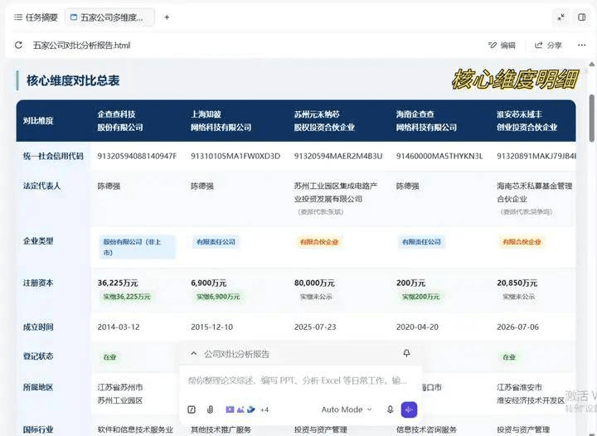Open the 任务摘要 list icon
Image resolution: width=597 pixels, height=436 pixels.
[18, 17]
